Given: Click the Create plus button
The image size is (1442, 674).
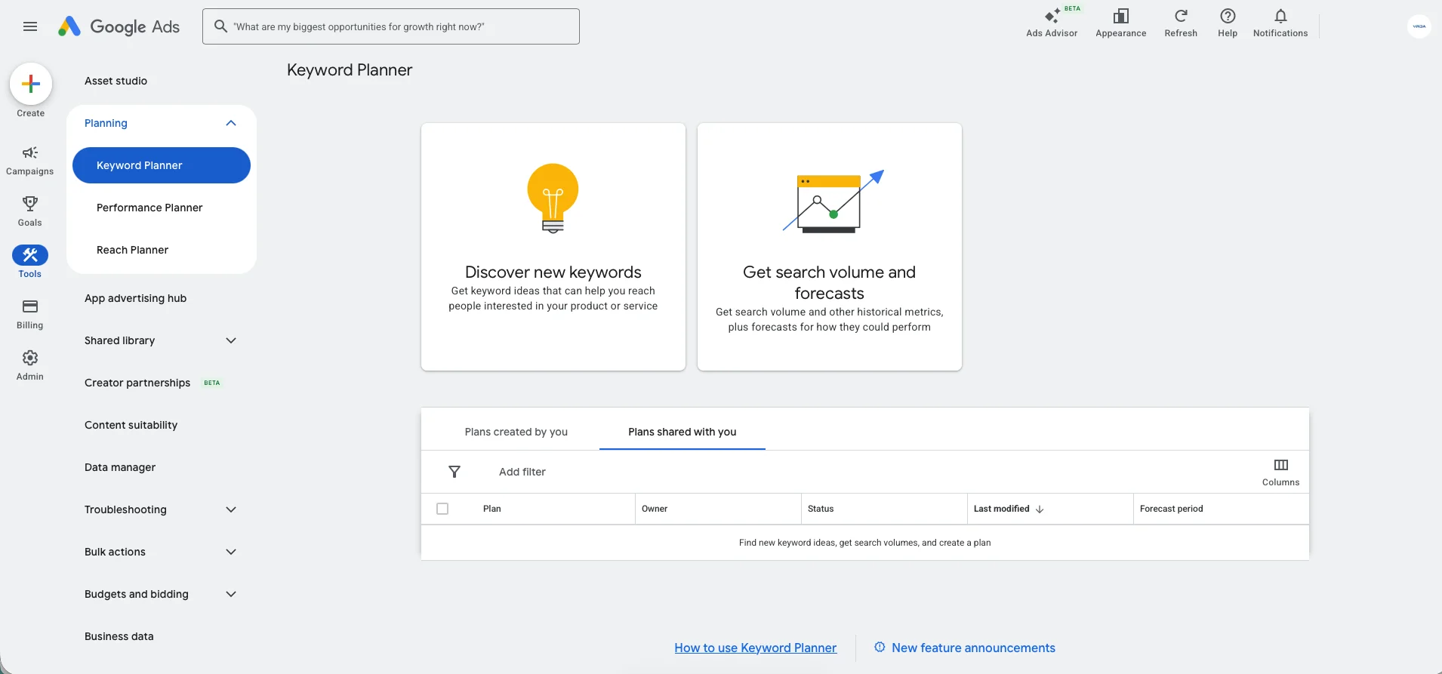Looking at the screenshot, I should tap(31, 84).
